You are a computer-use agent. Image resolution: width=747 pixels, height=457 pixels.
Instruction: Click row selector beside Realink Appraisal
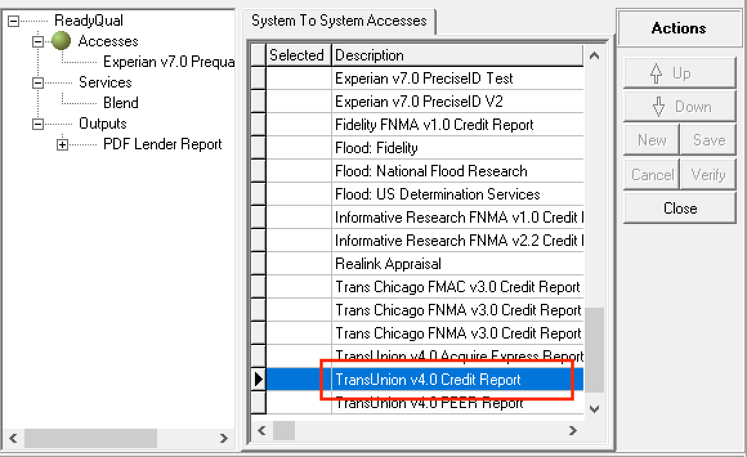(x=258, y=264)
